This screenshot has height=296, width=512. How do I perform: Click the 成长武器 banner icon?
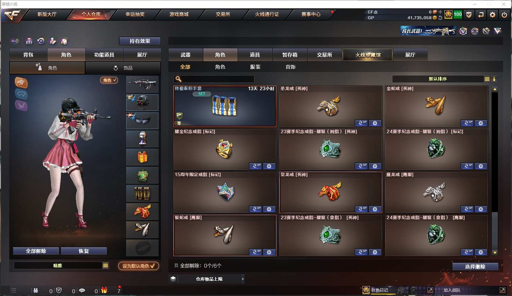click(428, 31)
